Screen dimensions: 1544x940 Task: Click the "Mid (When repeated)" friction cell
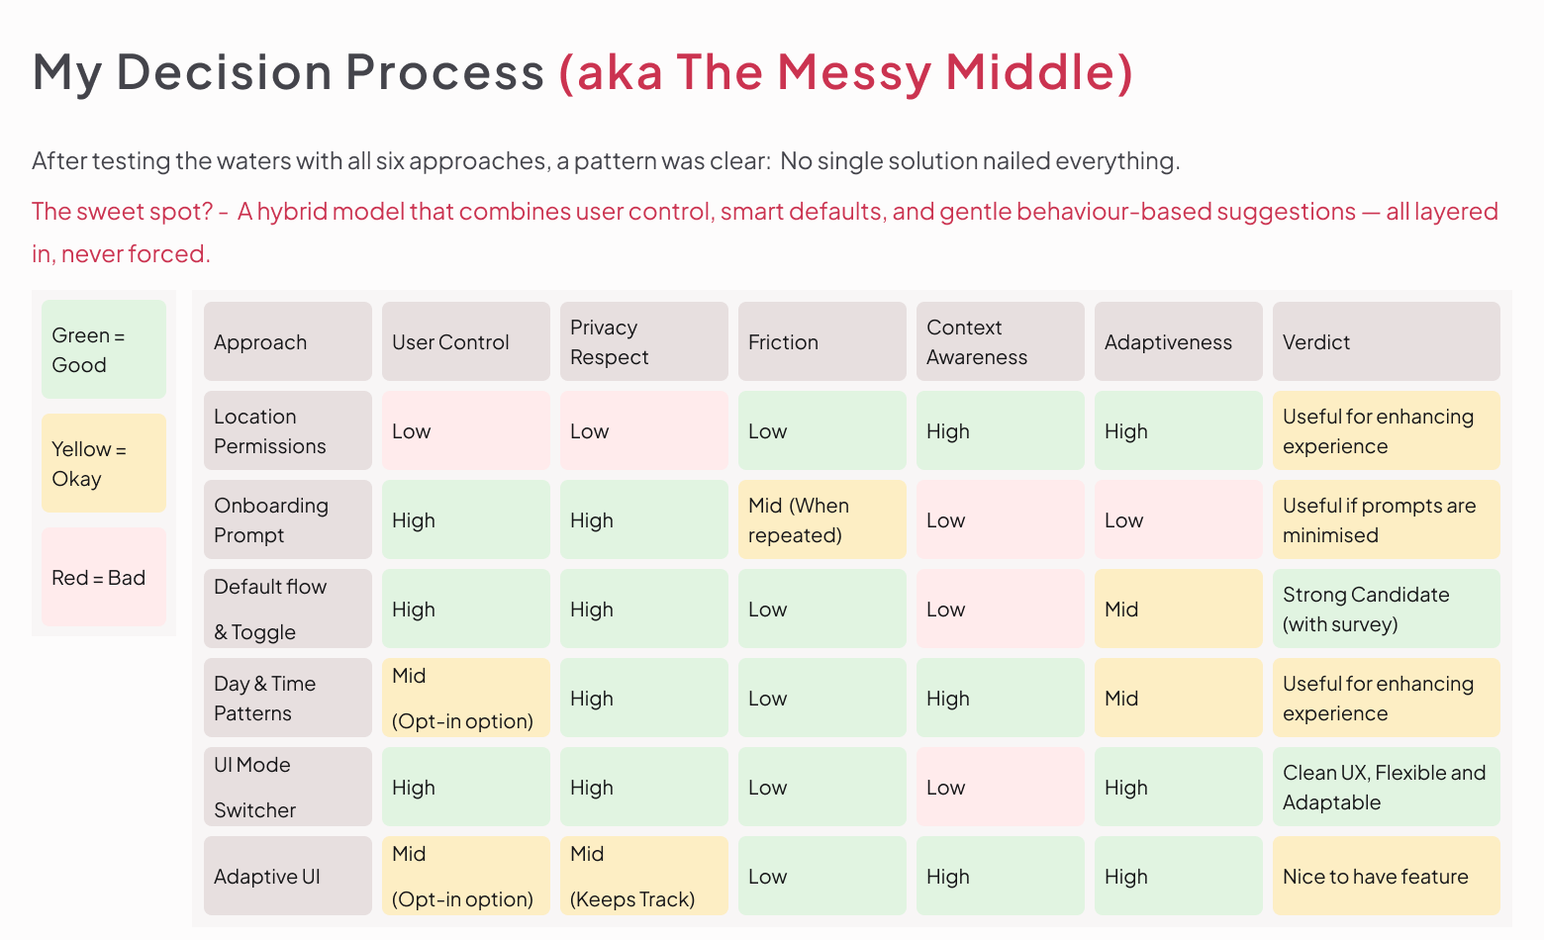coord(821,519)
